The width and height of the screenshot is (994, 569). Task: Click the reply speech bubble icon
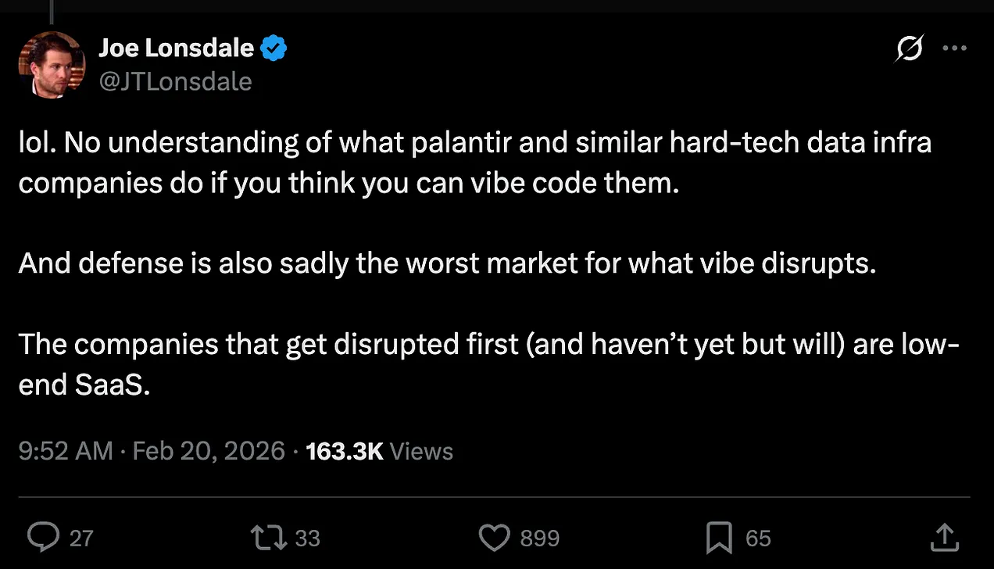tap(43, 537)
